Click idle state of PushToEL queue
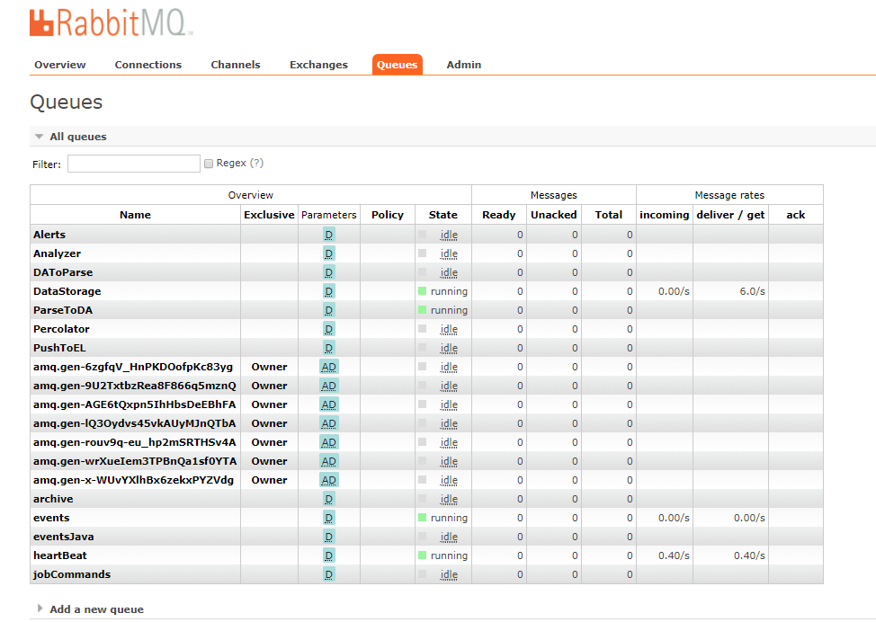The height and width of the screenshot is (622, 876). [449, 349]
